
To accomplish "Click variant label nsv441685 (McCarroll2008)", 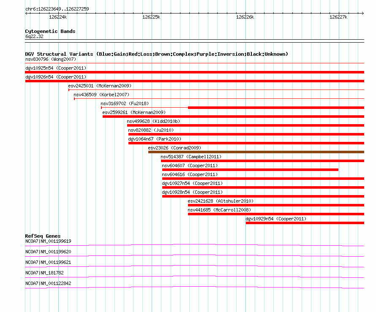I will 219,210.
